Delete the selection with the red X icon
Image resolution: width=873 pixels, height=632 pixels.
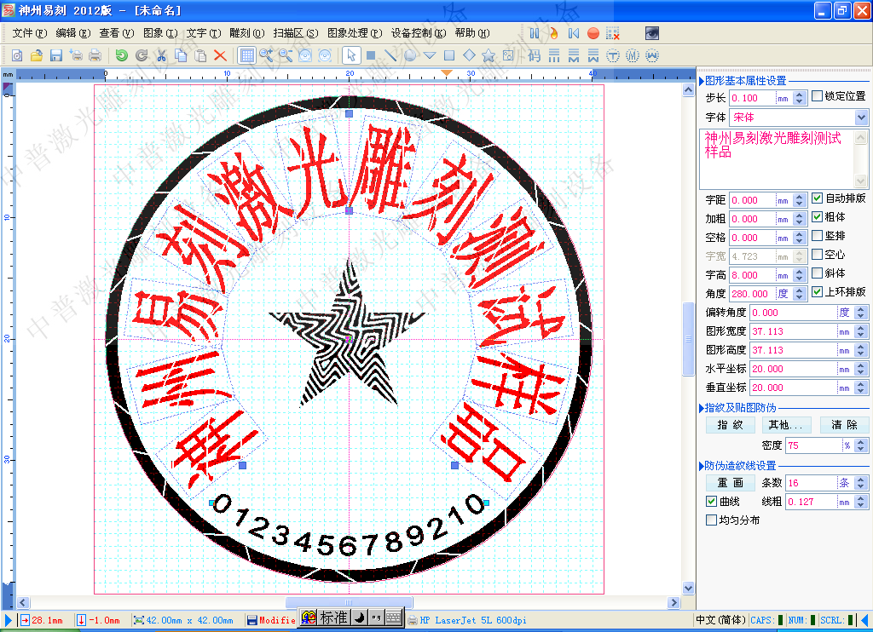[220, 55]
